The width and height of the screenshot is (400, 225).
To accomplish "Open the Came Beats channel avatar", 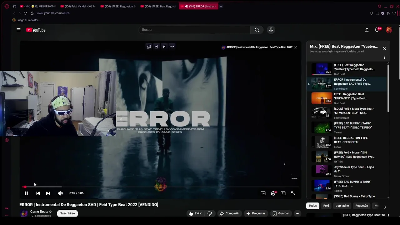I will (x=24, y=214).
